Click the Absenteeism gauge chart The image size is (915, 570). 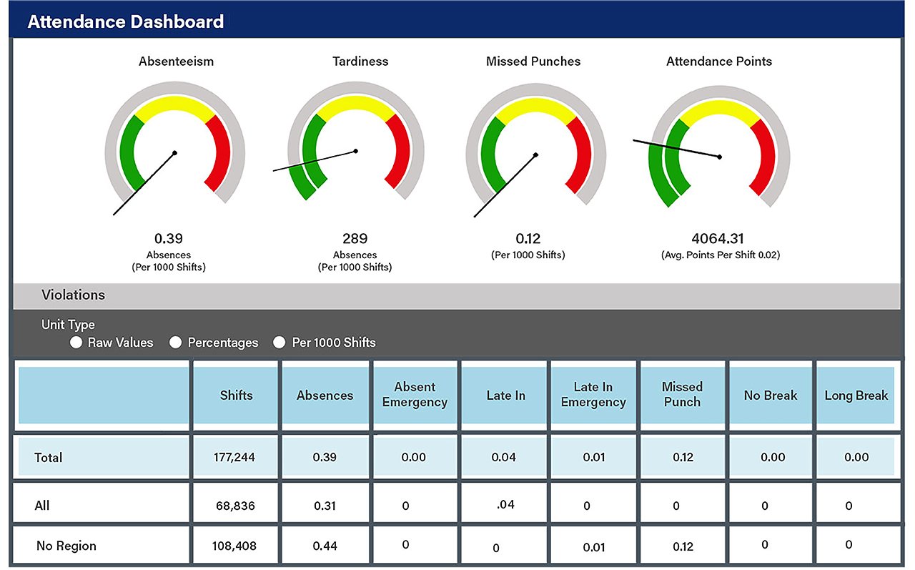pos(175,148)
